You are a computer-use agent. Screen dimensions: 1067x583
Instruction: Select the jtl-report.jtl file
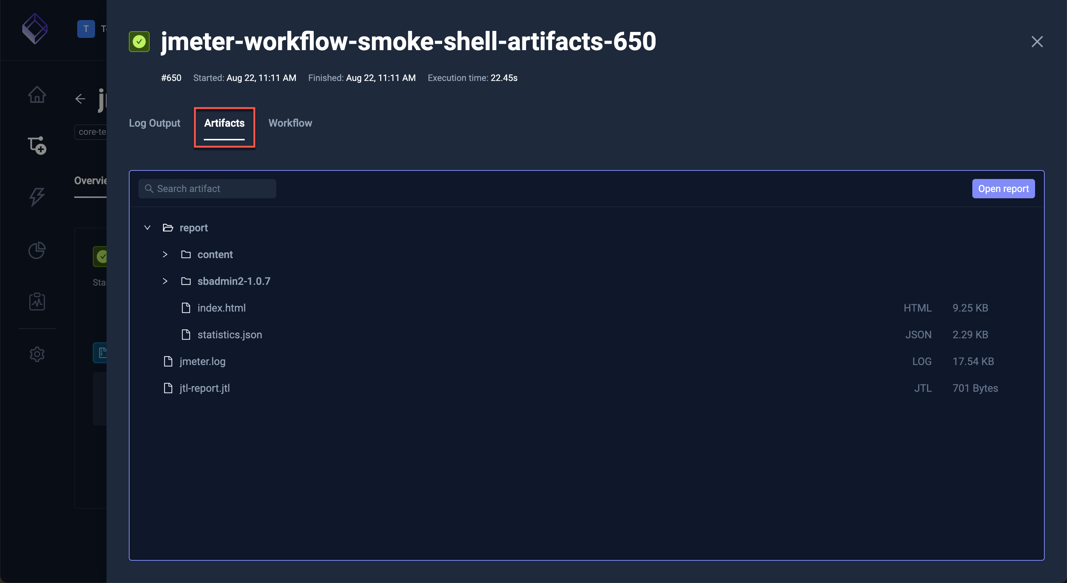coord(205,388)
